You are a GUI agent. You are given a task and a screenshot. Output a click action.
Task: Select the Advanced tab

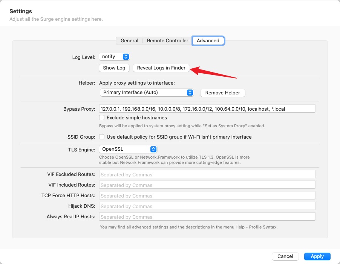208,41
